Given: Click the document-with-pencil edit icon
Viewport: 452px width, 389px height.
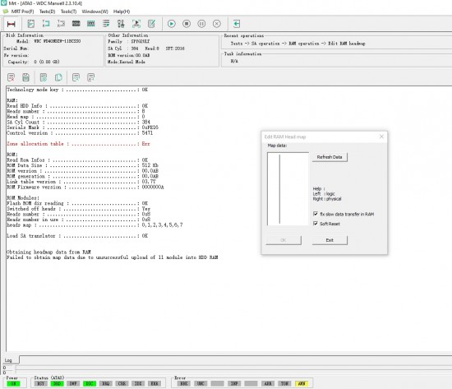Looking at the screenshot, I should pyautogui.click(x=151, y=24).
